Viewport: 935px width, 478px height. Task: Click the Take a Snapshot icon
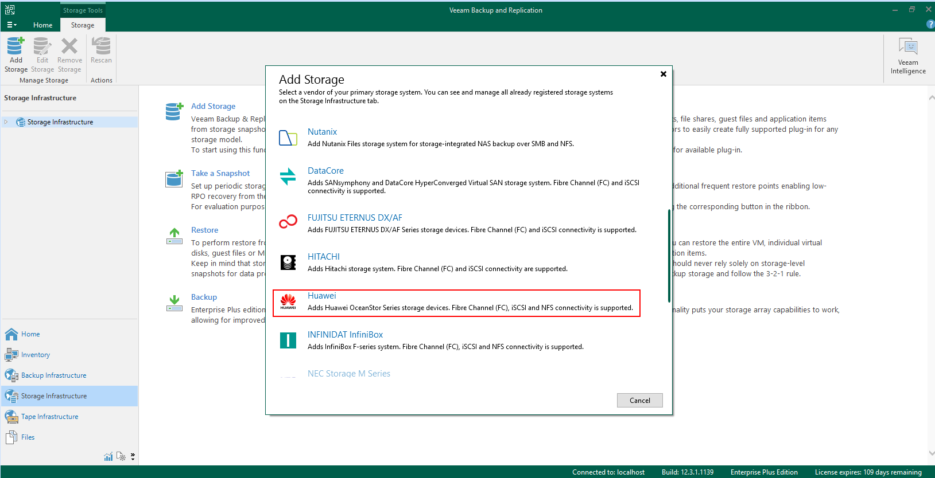click(x=174, y=179)
